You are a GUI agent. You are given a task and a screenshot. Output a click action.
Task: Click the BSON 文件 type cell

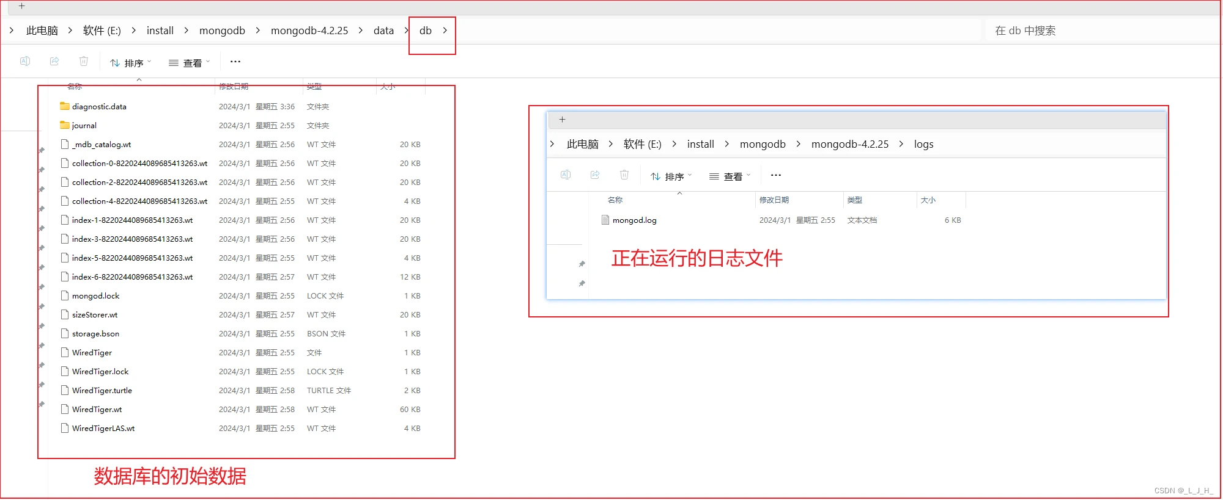coord(326,333)
